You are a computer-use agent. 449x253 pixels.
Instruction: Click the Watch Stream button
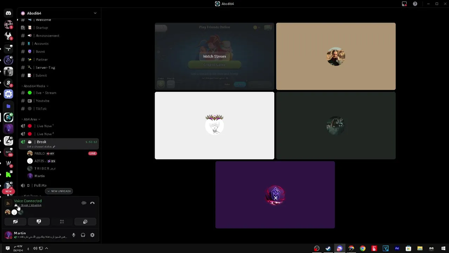214,56
